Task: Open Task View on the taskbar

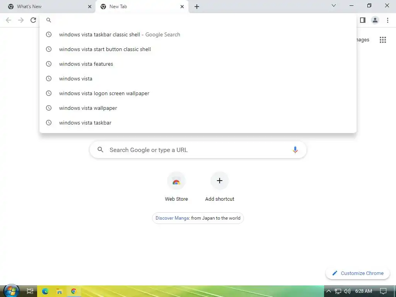Action: (30, 291)
